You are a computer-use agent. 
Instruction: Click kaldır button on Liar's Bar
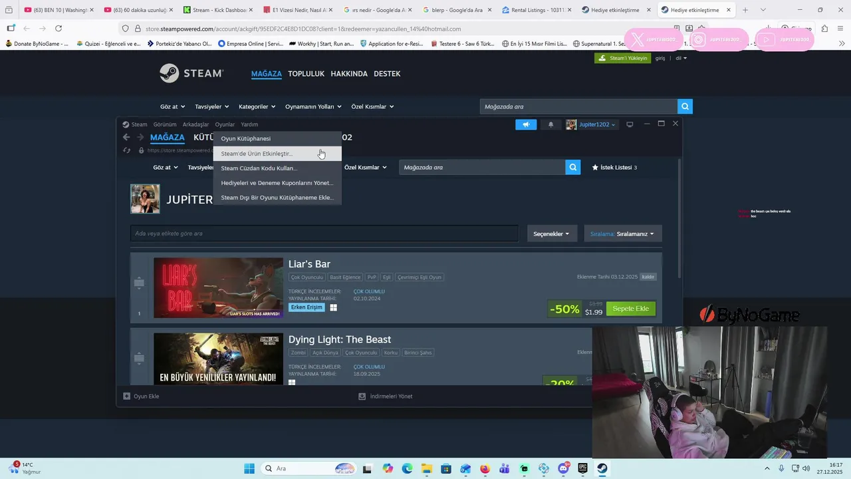pos(648,277)
